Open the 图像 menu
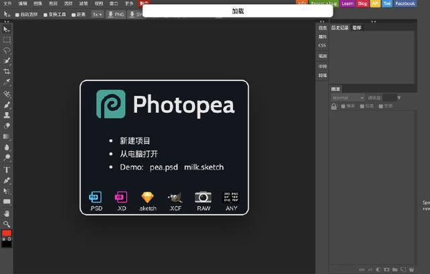The width and height of the screenshot is (430, 274). (38, 3)
